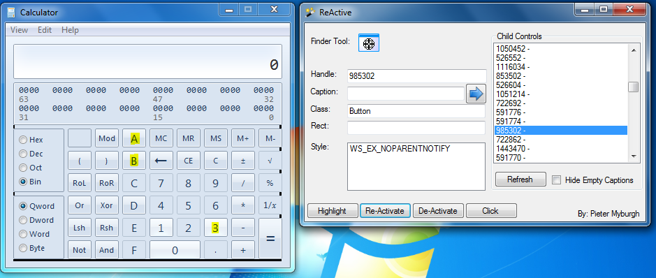This screenshot has height=278, width=656.
Task: Click the square root key
Action: [x=270, y=160]
